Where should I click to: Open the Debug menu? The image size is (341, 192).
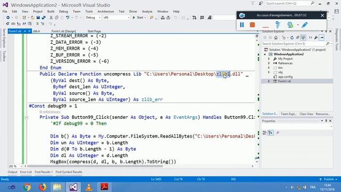(63, 11)
